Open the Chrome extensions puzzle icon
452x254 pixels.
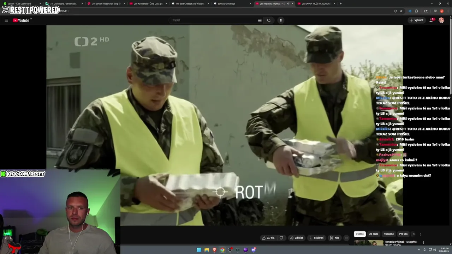tap(416, 11)
